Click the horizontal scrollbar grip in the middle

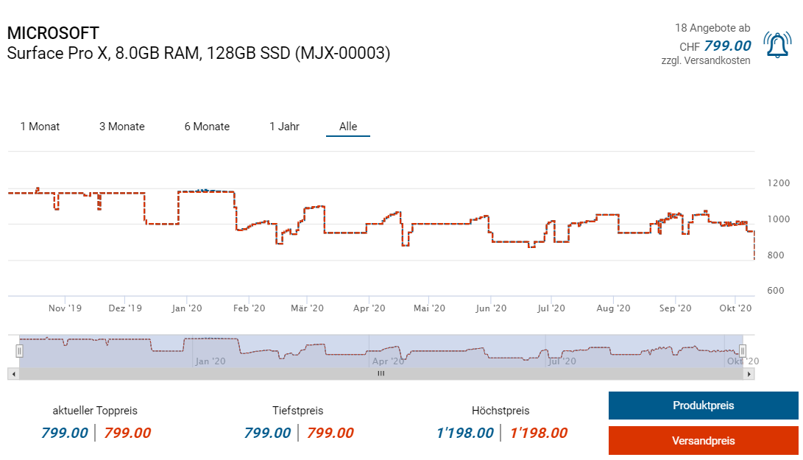point(381,374)
